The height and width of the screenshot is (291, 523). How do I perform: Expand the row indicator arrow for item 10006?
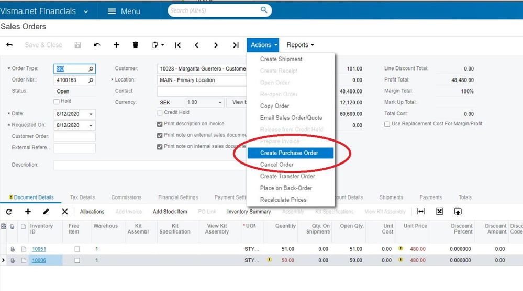3,260
